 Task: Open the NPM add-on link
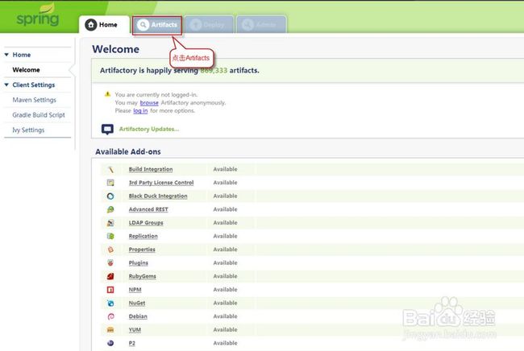tap(135, 290)
